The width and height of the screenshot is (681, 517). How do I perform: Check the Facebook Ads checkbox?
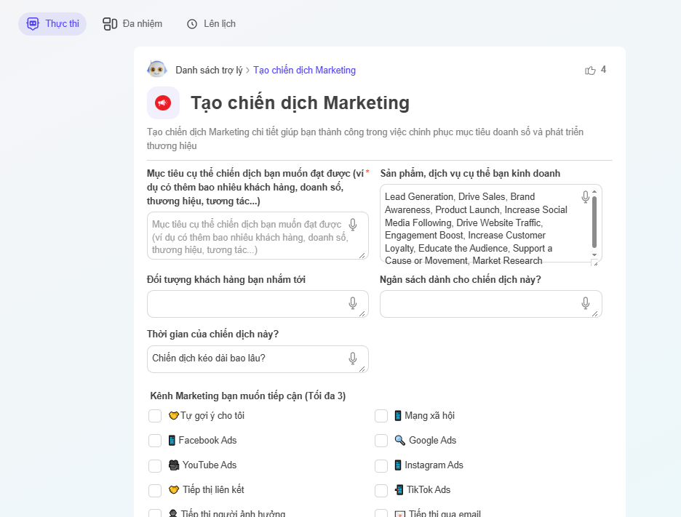(x=155, y=441)
